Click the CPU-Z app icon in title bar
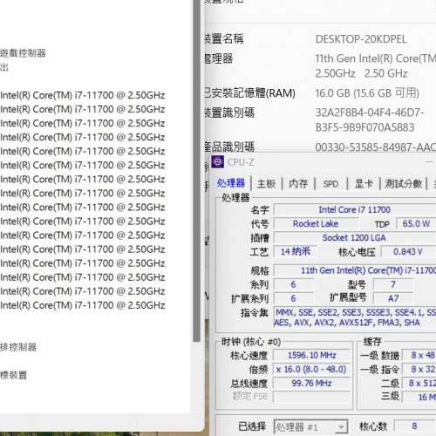The height and width of the screenshot is (436, 436). pyautogui.click(x=217, y=162)
